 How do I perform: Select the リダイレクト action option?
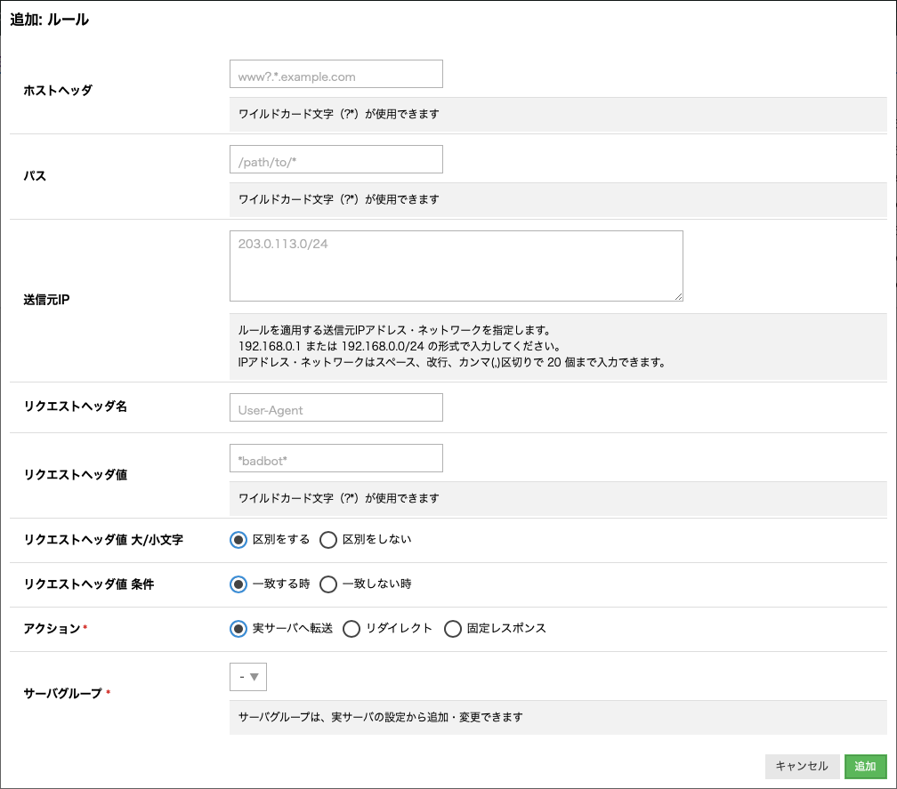(352, 629)
